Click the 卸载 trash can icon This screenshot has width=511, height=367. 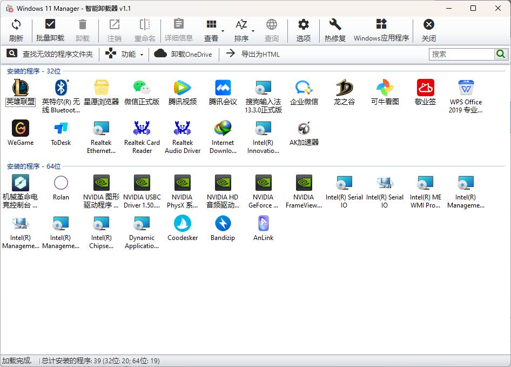pyautogui.click(x=83, y=24)
